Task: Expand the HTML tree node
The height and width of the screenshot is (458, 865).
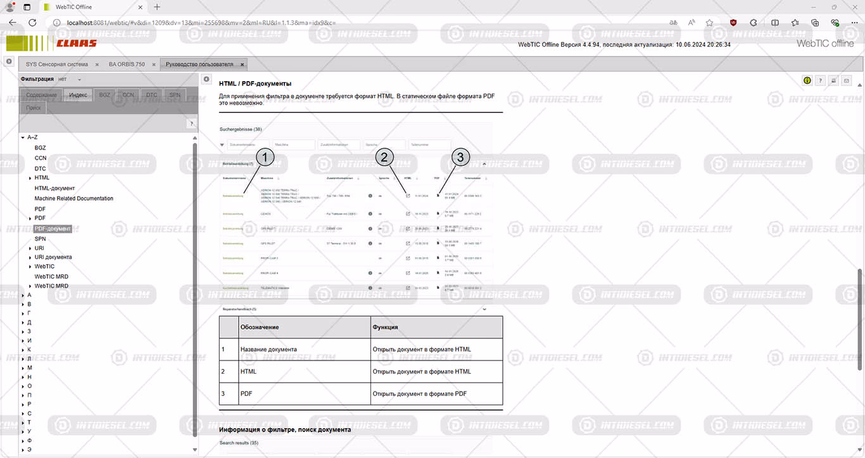Action: pyautogui.click(x=30, y=178)
